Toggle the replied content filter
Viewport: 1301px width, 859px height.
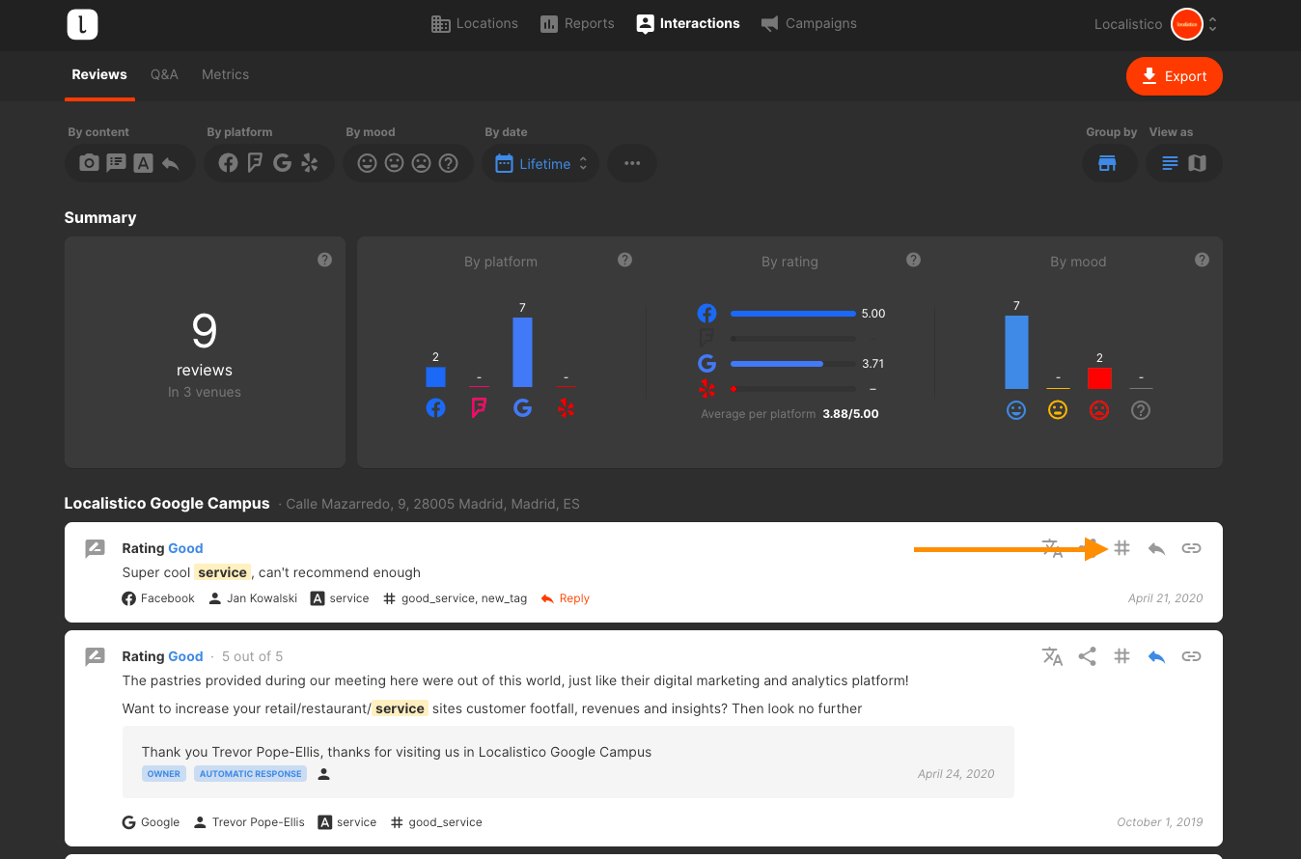click(171, 163)
